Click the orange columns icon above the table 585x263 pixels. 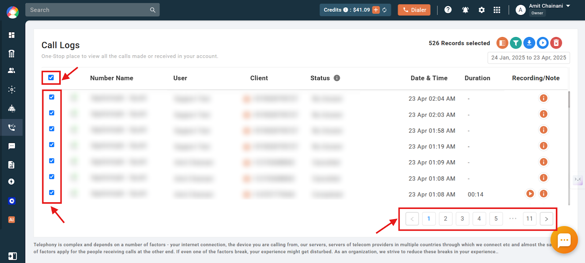tap(502, 43)
